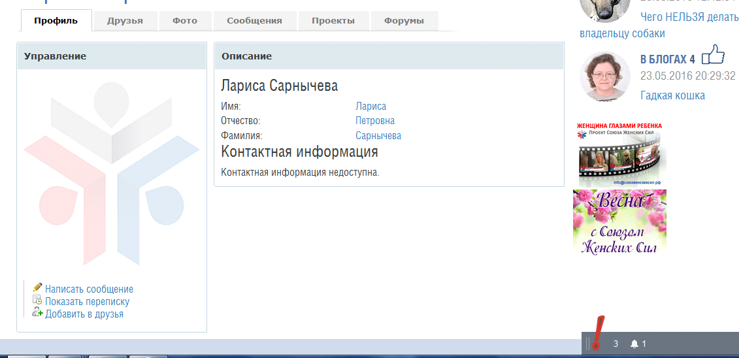Click the dog avatar at top right

point(604,10)
